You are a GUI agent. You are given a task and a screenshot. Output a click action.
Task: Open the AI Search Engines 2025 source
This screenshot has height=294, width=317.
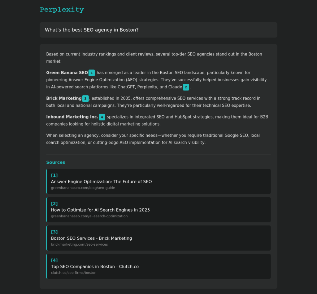100,210
